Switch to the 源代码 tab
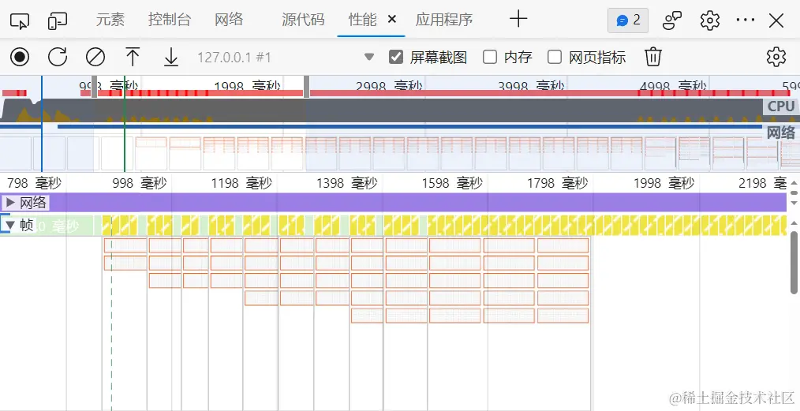This screenshot has width=800, height=411. (303, 20)
